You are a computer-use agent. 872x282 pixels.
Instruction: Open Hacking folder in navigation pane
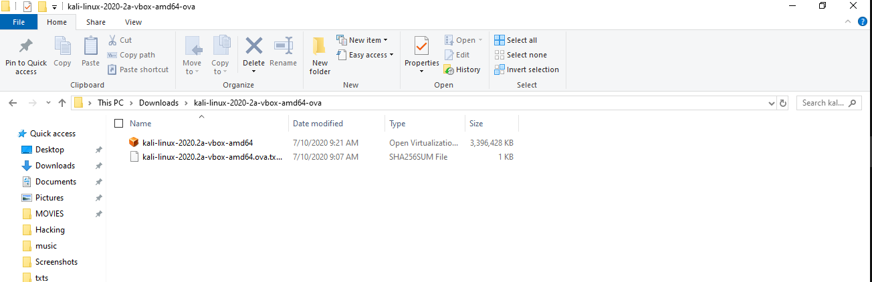coord(50,230)
